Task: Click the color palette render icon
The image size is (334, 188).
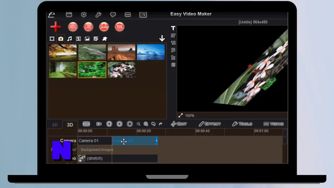Action: [x=143, y=14]
